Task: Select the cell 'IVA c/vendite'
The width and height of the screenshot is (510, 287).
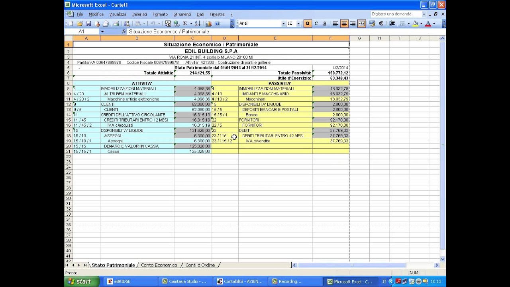Action: point(275,141)
